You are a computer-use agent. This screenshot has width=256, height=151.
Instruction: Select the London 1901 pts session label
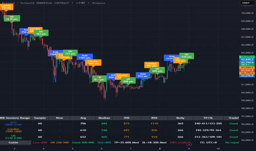point(93,63)
